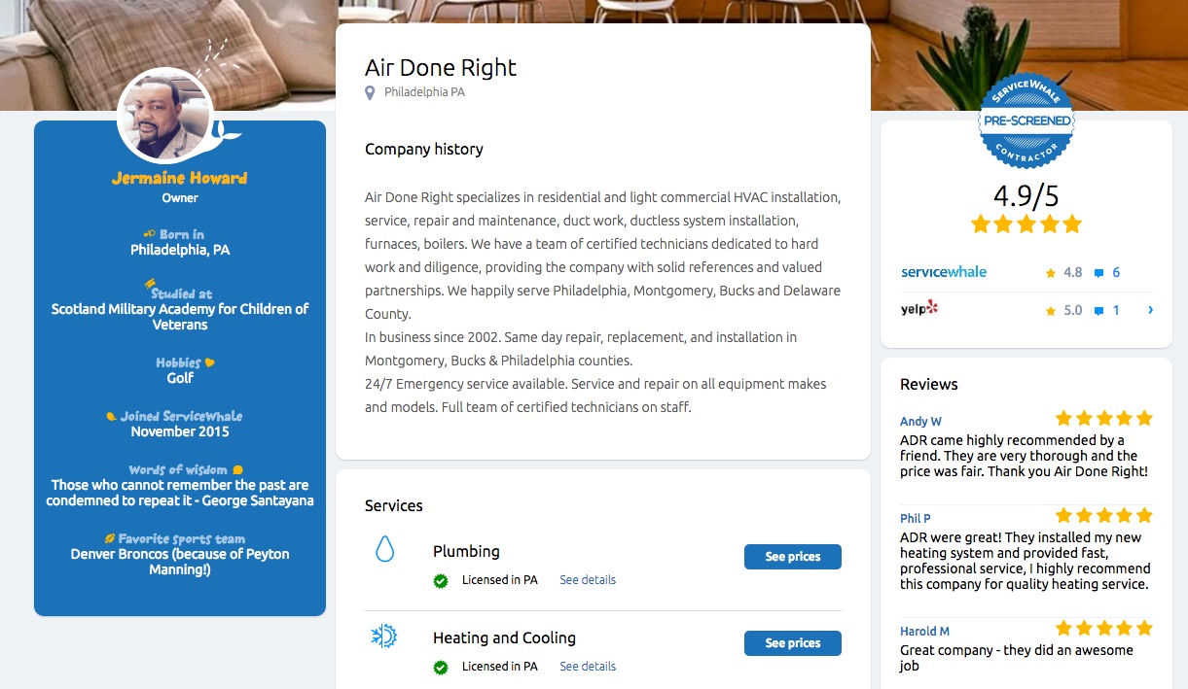The image size is (1188, 689).
Task: Expand the Yelp ratings chevron arrow
Action: click(1150, 310)
